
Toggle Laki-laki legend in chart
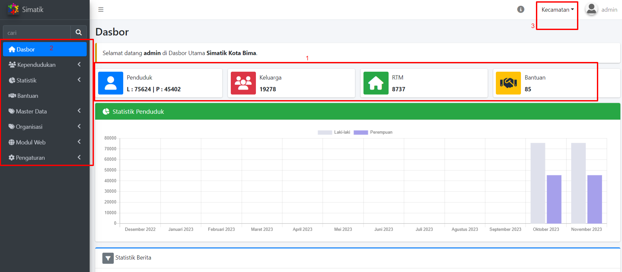pos(334,132)
